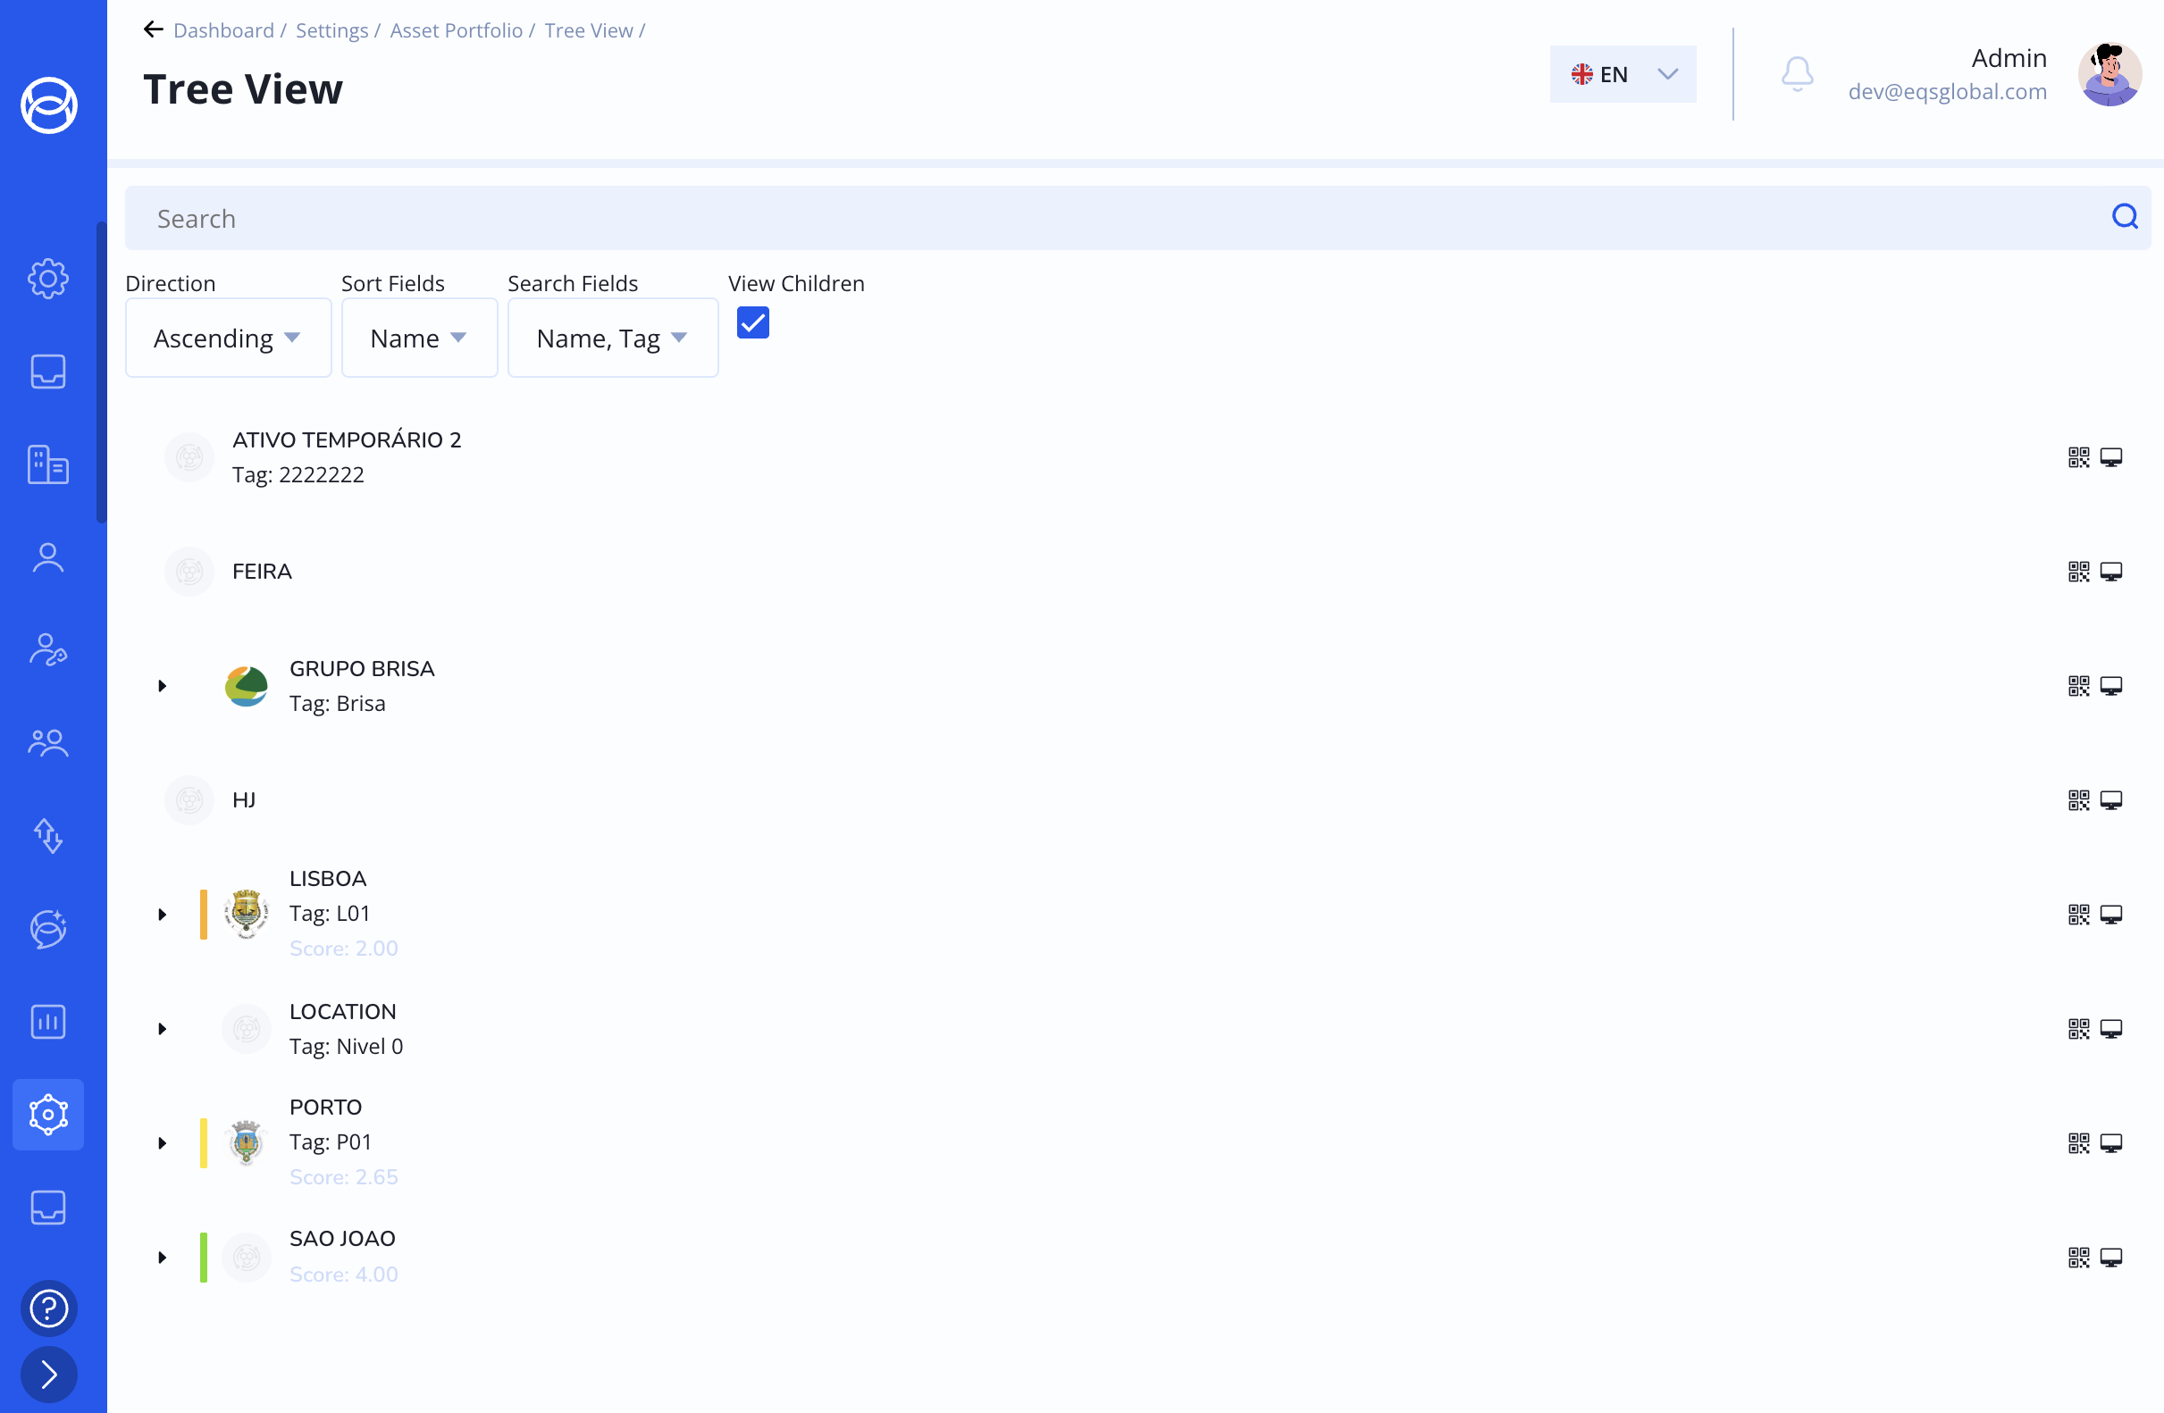Open the notification bell

click(1797, 74)
